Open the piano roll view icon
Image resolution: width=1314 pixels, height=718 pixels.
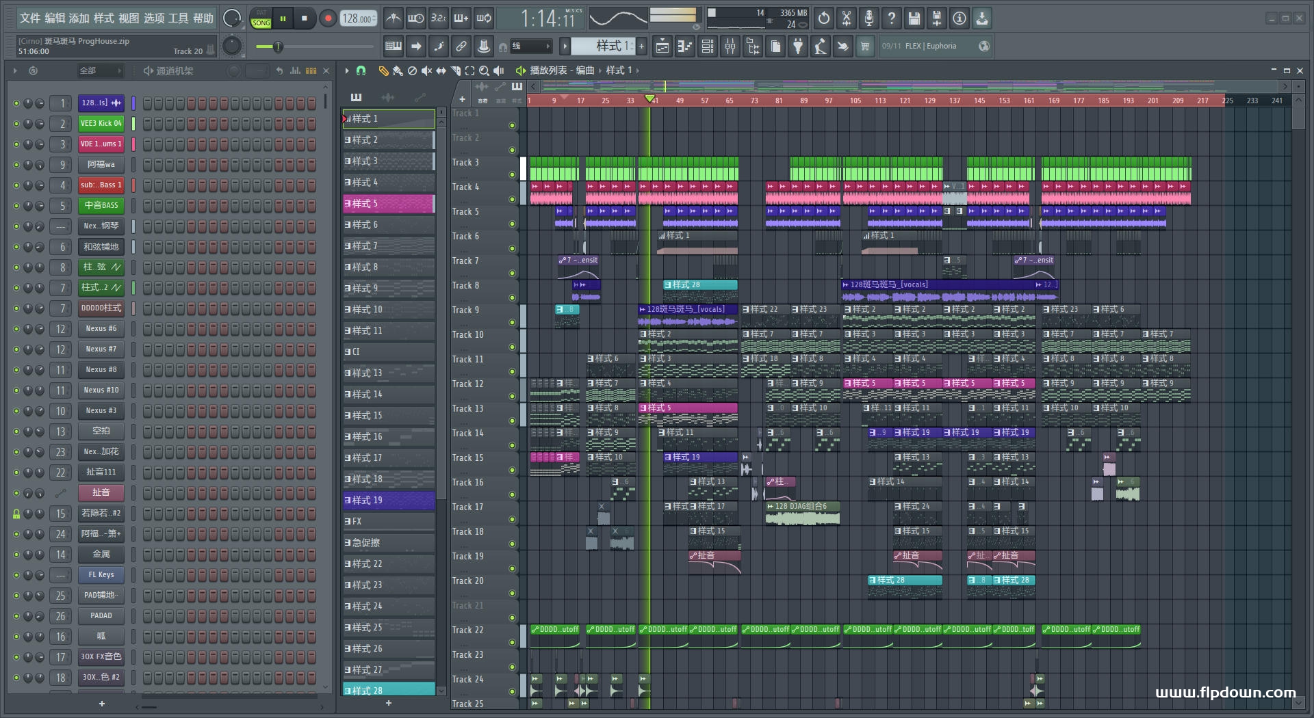tap(685, 46)
